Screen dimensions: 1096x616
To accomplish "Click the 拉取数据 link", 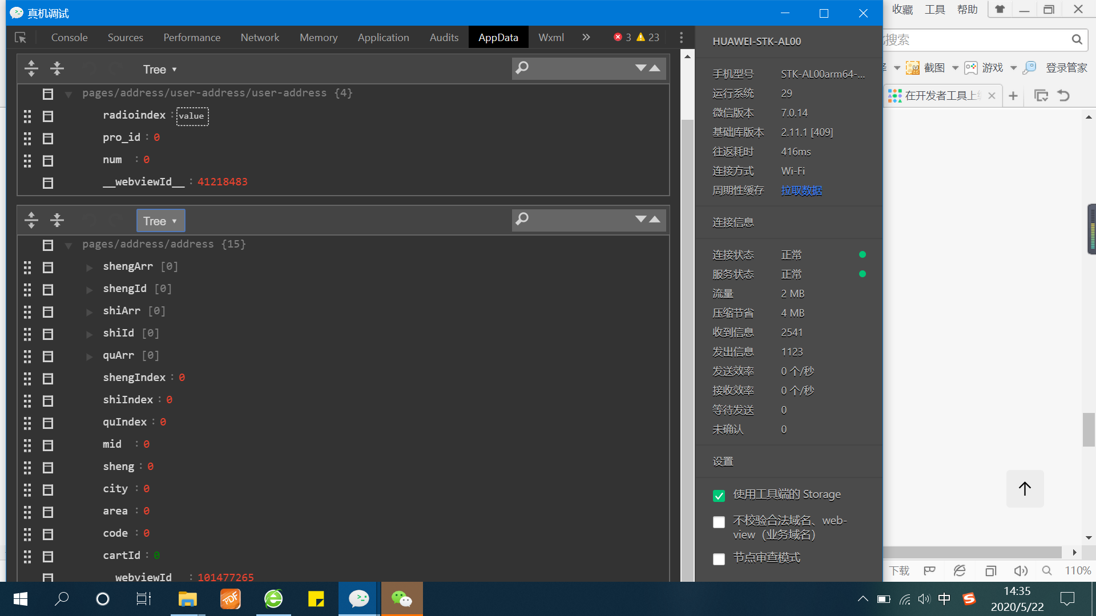I will [x=801, y=191].
